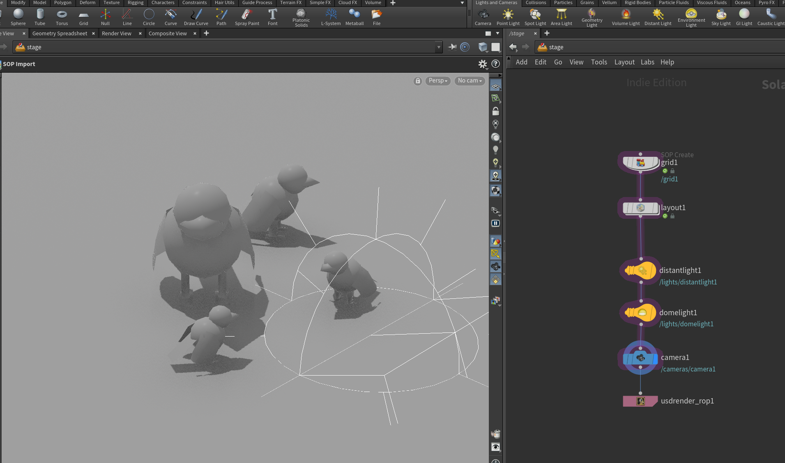Image resolution: width=785 pixels, height=463 pixels.
Task: Open the viewer help button
Action: (495, 64)
